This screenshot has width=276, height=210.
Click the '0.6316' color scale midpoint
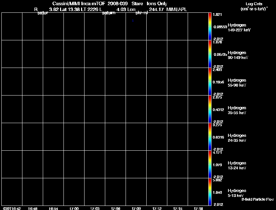point(218,137)
